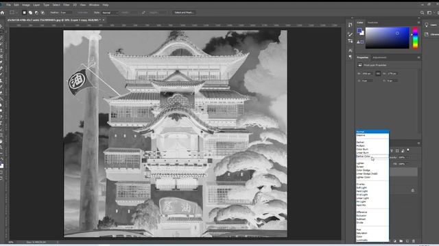Choose Screen blend mode
The image size is (439, 246).
click(x=372, y=167)
